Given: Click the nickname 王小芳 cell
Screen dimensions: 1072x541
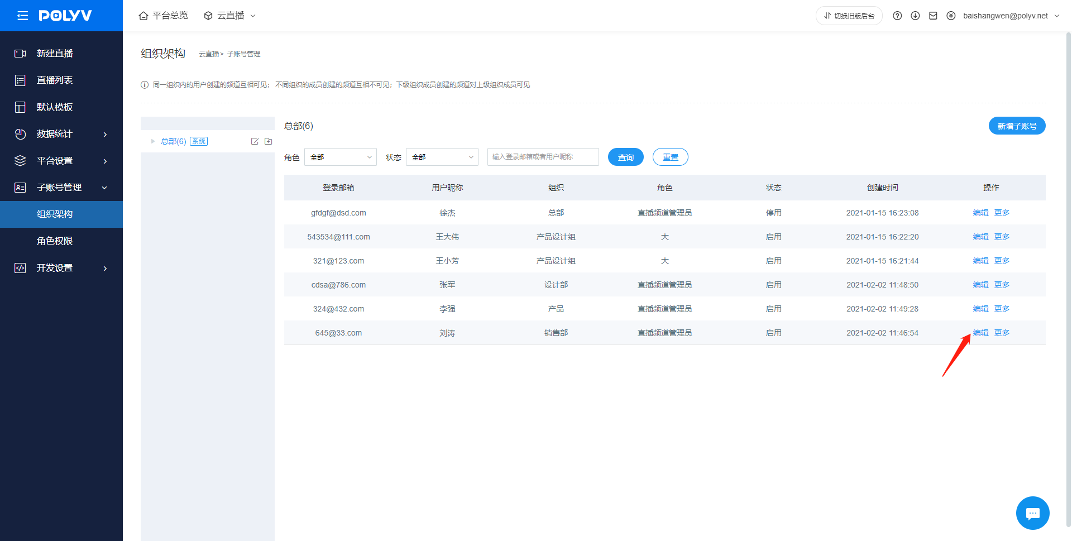Looking at the screenshot, I should click(447, 261).
